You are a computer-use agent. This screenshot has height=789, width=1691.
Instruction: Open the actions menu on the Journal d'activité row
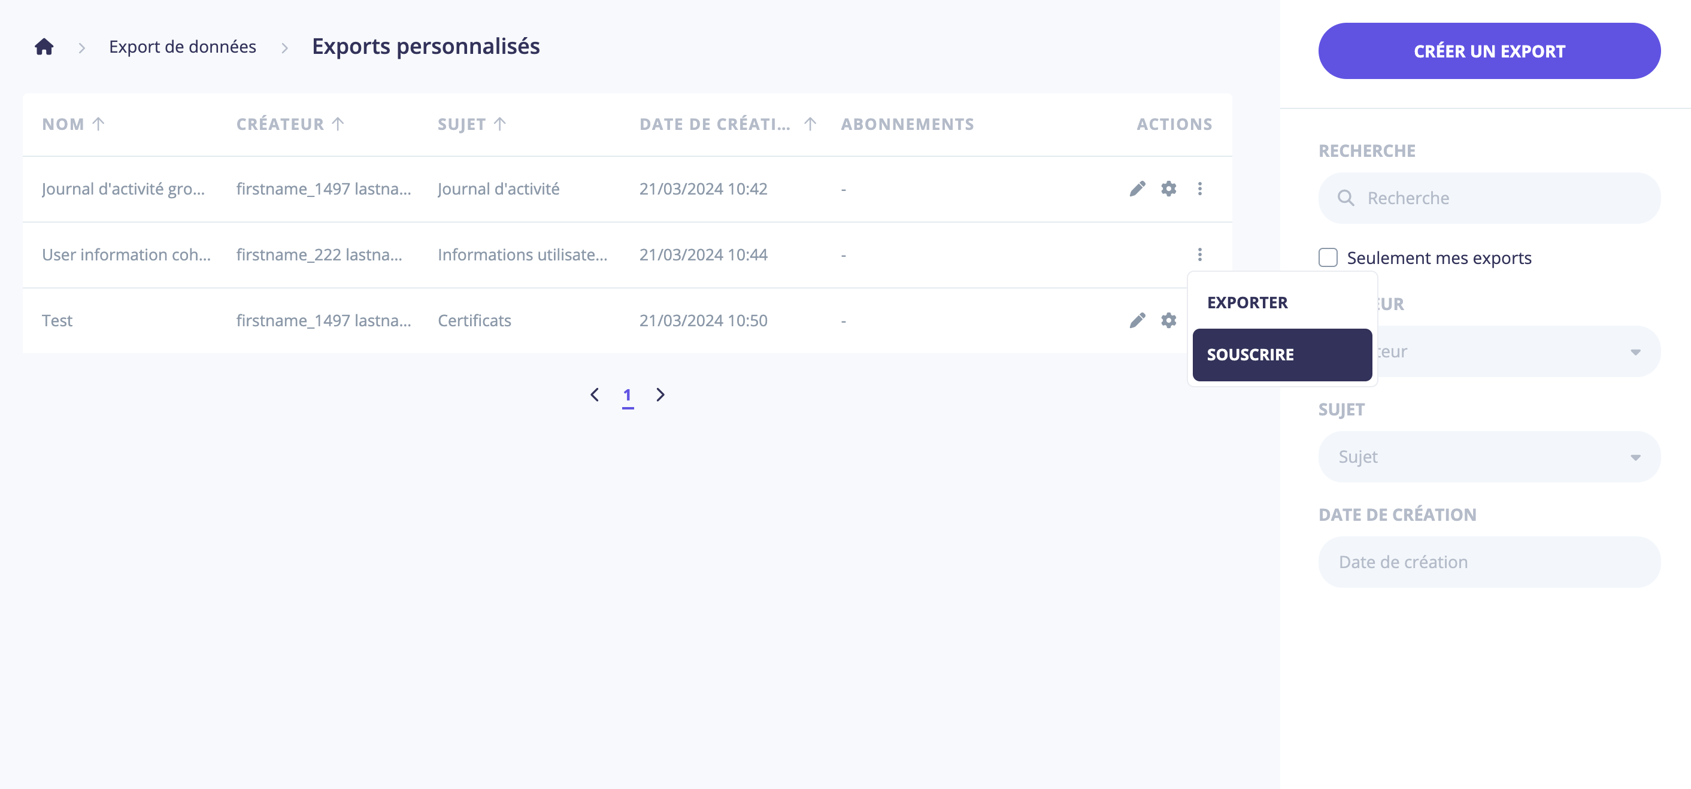[1201, 189]
